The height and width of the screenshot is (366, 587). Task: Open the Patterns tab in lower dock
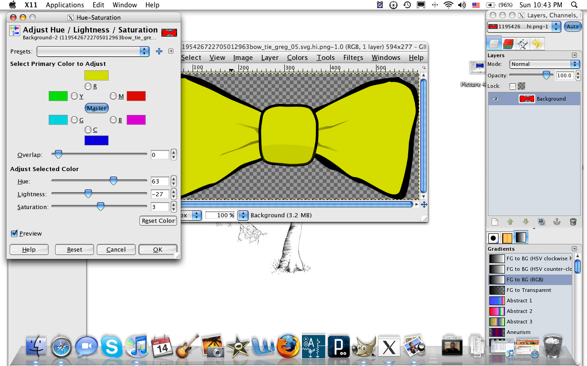point(507,237)
